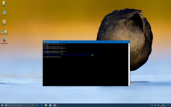This screenshot has width=171, height=107.
Task: Select the Mozilla Firefox desktop shortcut
Action: (x=4, y=41)
